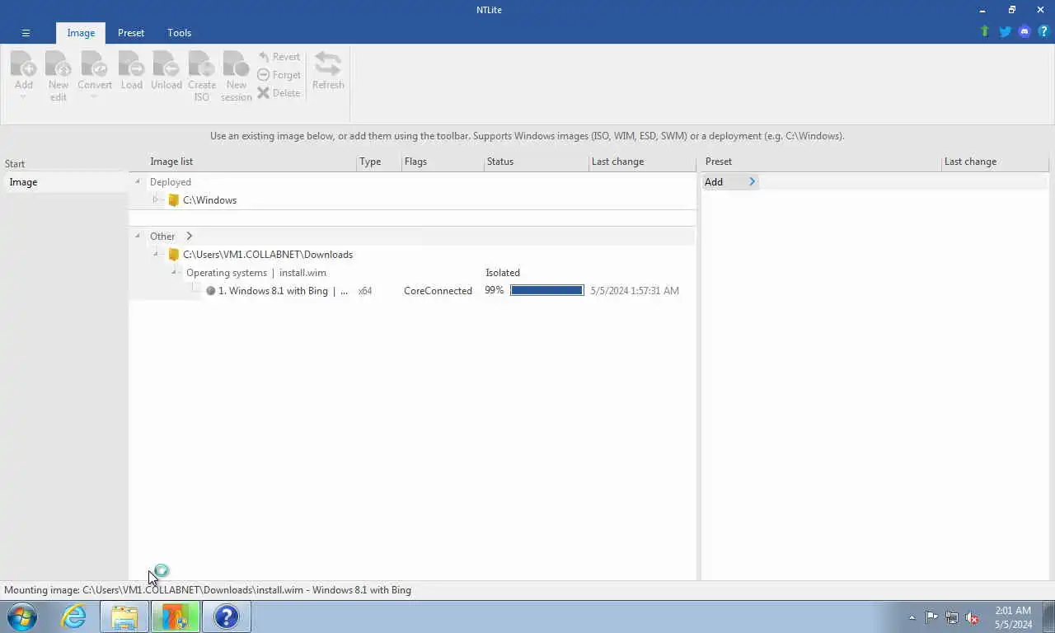This screenshot has width=1055, height=633.
Task: Select Image in the Start sidebar
Action: click(x=64, y=182)
